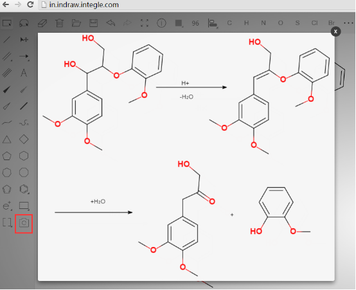The image size is (356, 290).
Task: Undo last action with back arrow
Action: [x=111, y=23]
